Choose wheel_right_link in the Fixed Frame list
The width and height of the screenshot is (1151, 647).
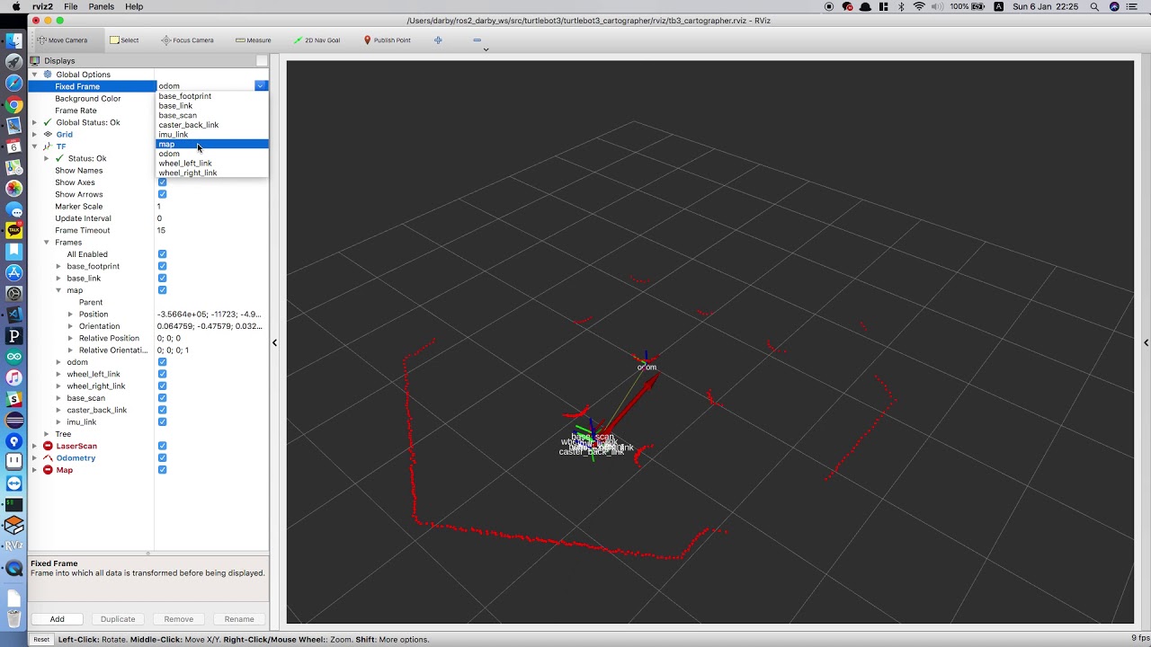tap(211, 173)
